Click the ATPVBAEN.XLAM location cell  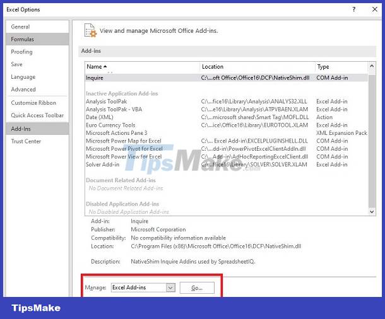[x=254, y=109]
